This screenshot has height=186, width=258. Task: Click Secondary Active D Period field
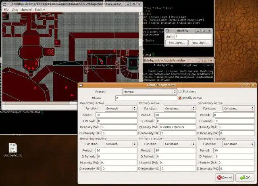click(235, 121)
